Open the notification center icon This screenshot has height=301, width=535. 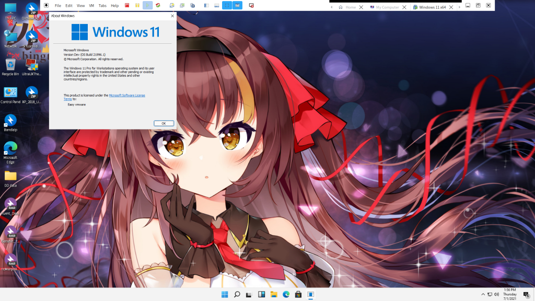[527, 295]
